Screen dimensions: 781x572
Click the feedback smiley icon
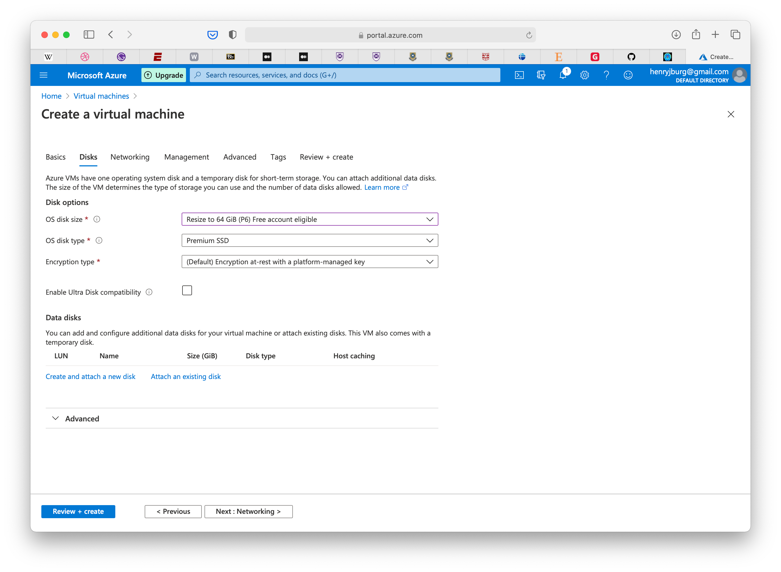tap(628, 75)
